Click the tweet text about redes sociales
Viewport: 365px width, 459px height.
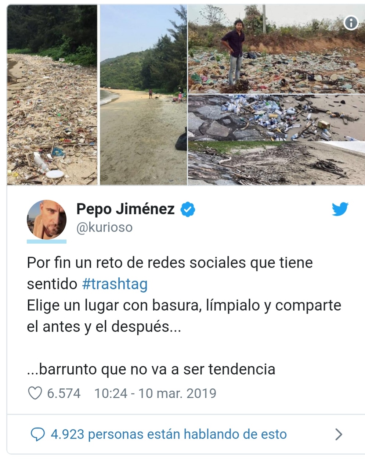coord(170,273)
